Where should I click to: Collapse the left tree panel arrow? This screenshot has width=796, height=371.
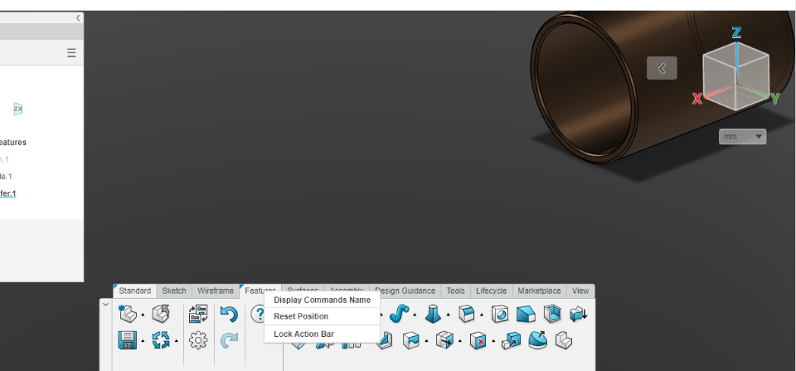click(x=78, y=17)
